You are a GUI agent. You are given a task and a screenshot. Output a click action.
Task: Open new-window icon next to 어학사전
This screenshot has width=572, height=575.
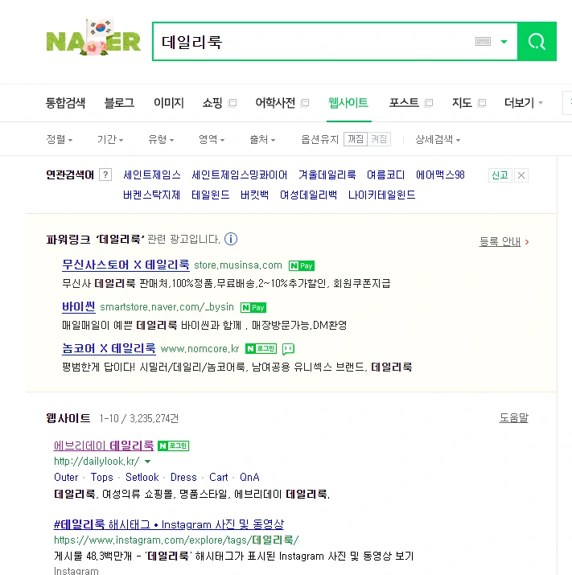tap(305, 103)
